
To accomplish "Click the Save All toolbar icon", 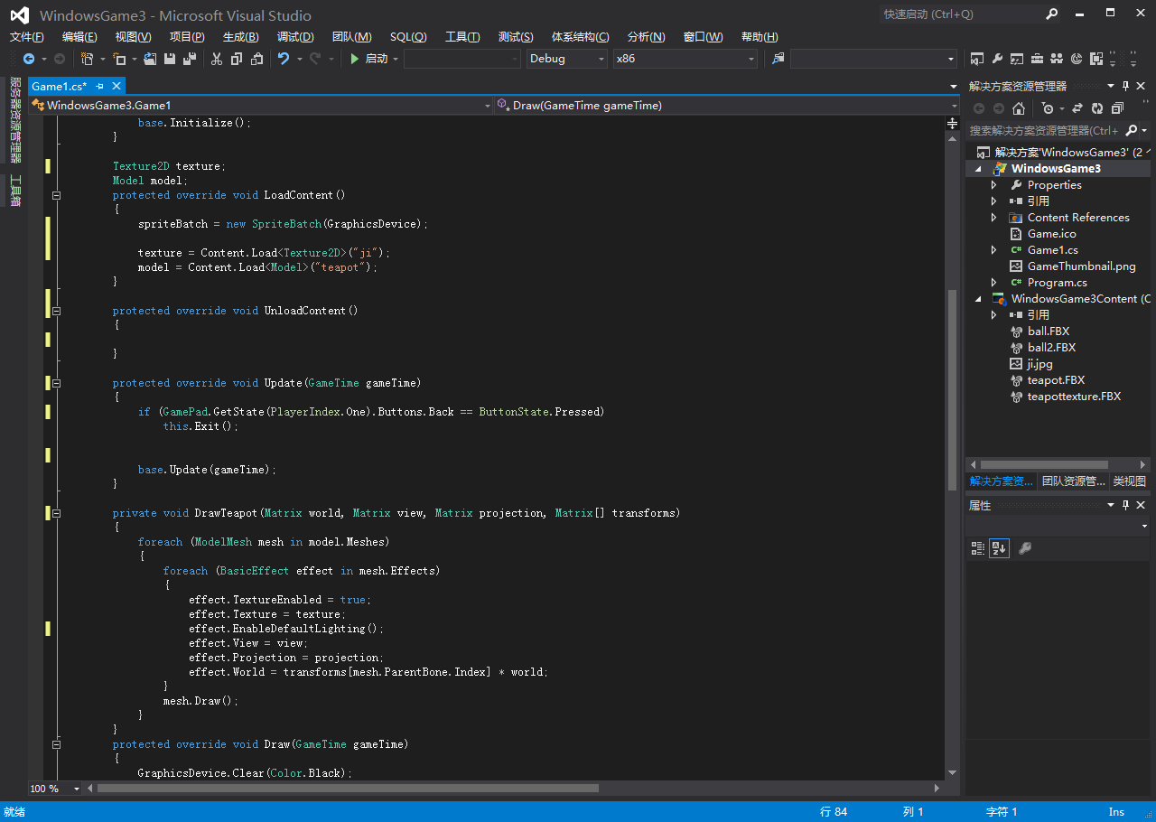I will [x=190, y=59].
